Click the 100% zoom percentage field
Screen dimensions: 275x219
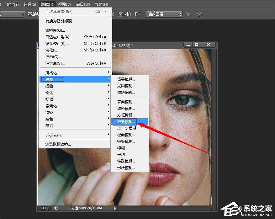coord(45,208)
